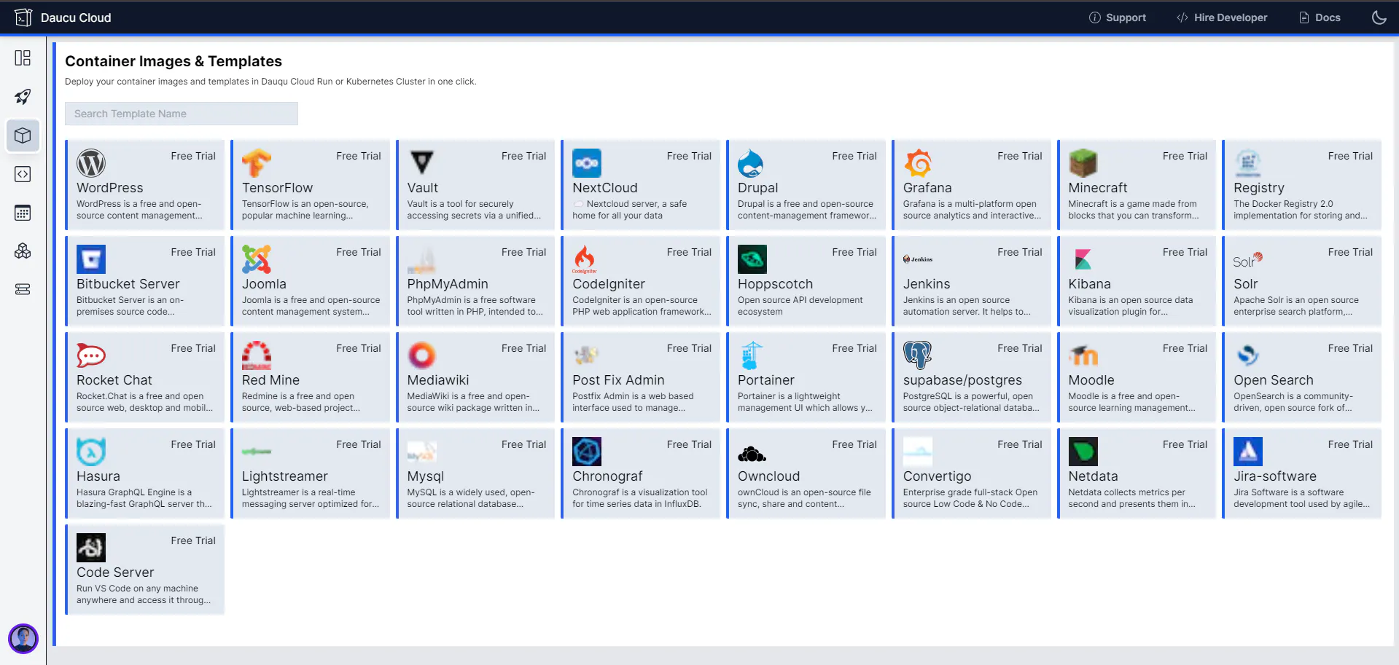Click the TensorFlow logo icon

click(257, 163)
